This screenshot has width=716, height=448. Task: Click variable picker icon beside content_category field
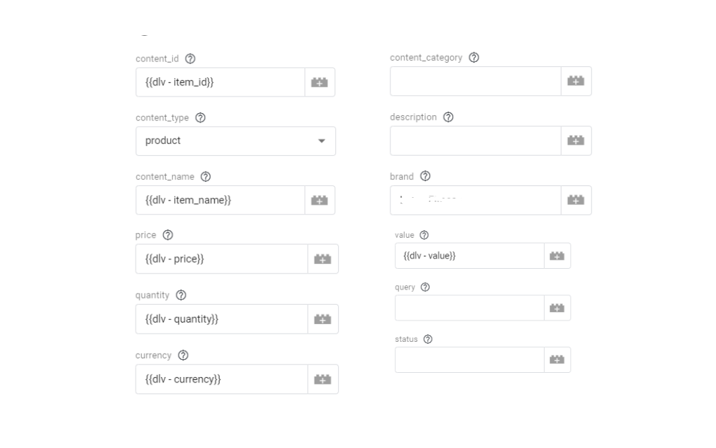point(576,81)
